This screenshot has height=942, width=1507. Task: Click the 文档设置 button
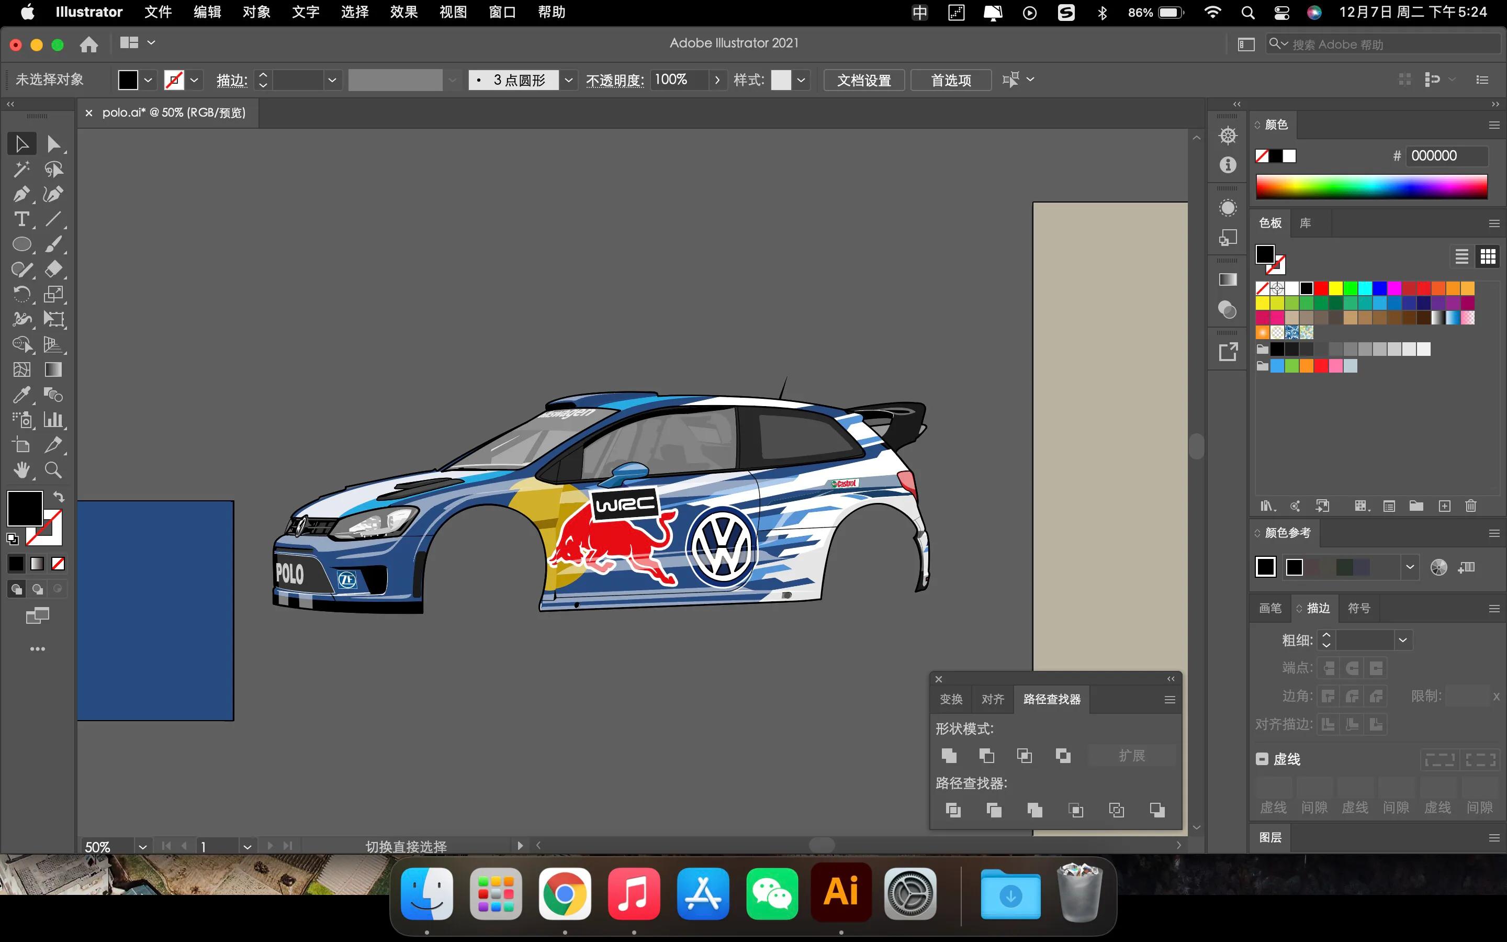(x=864, y=80)
